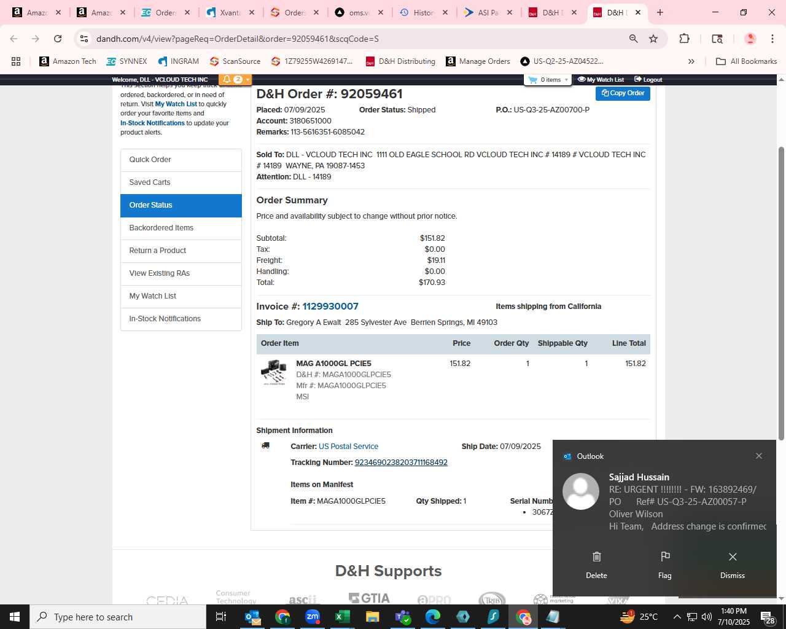The height and width of the screenshot is (629, 786).
Task: Open Microsoft Teams from the taskbar
Action: pyautogui.click(x=402, y=617)
